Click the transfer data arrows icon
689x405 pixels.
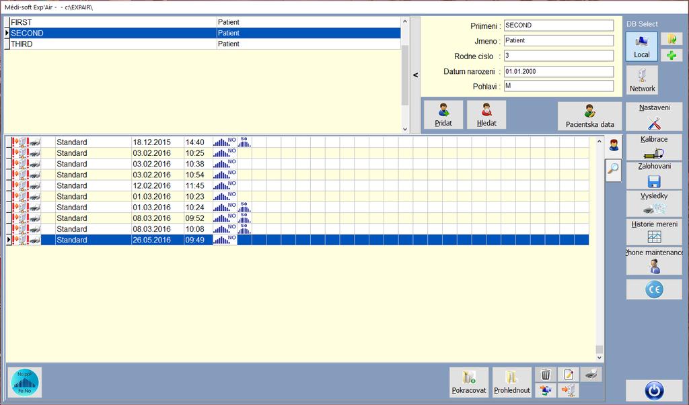(x=546, y=390)
